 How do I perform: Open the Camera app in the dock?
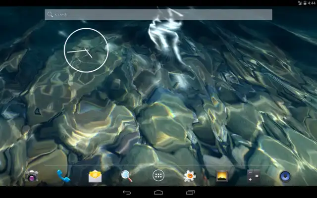(x=32, y=176)
